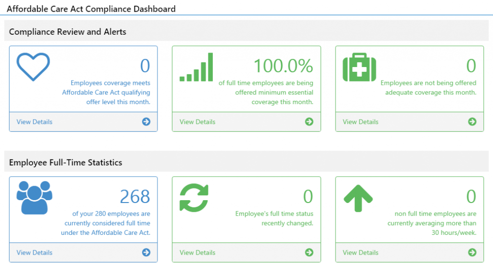Click 'of your 280 employees' description text
This screenshot has height=271, width=493.
[105, 223]
